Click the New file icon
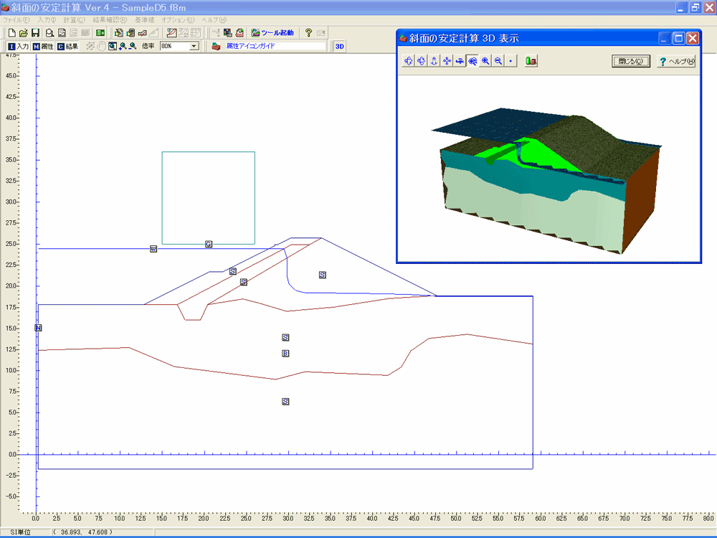This screenshot has width=717, height=538. click(x=12, y=33)
